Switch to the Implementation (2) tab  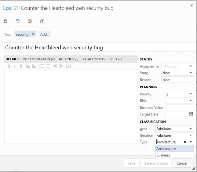tap(39, 59)
